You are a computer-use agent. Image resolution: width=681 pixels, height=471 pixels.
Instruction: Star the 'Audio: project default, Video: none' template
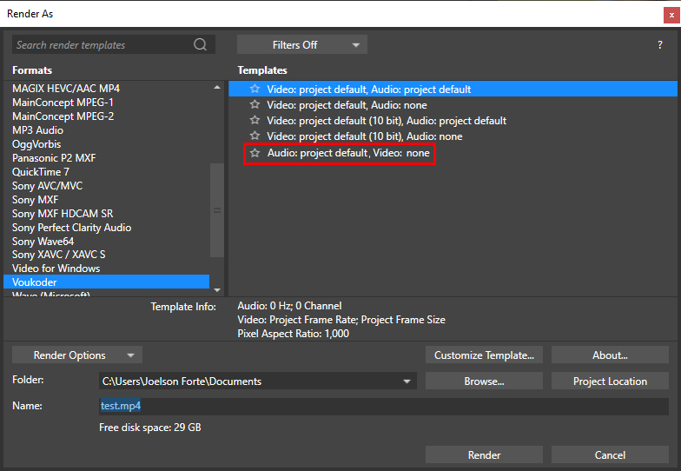point(255,153)
